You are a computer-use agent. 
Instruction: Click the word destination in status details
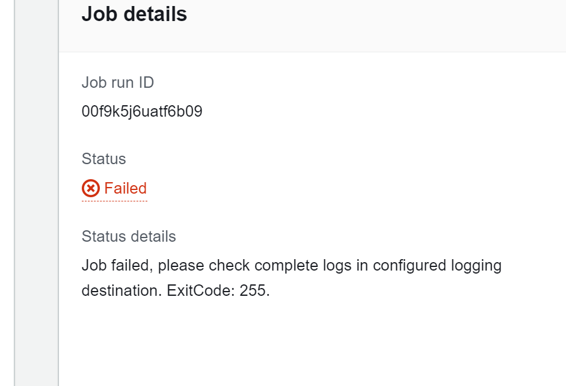click(122, 290)
